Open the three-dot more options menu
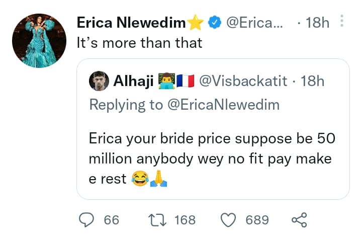 [342, 22]
